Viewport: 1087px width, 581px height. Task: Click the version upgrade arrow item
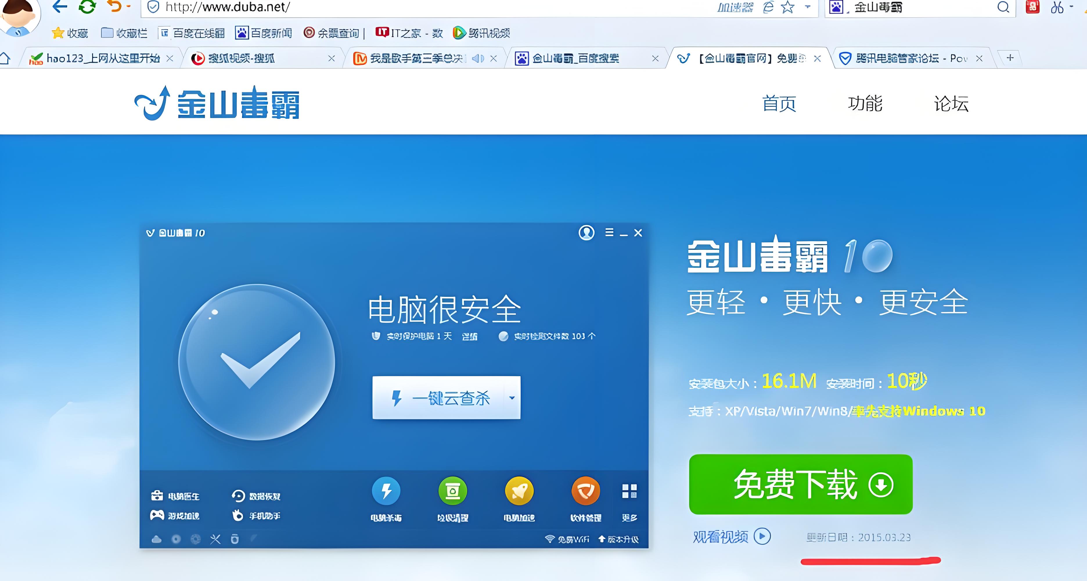[619, 539]
